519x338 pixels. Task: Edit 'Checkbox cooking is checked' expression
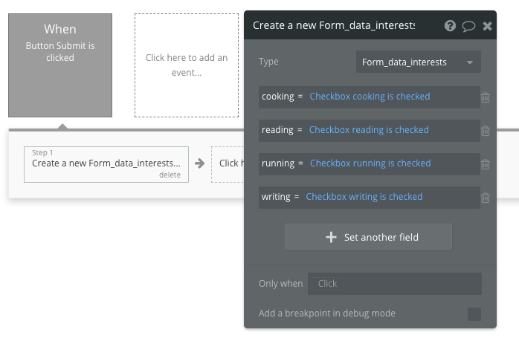pos(370,97)
